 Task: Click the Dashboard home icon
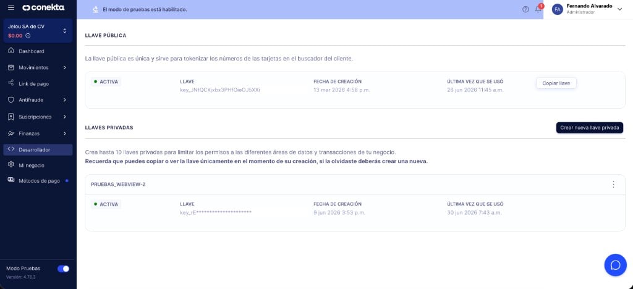11,51
